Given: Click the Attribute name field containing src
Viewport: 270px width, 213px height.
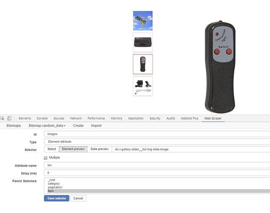Looking at the screenshot, I should [156, 165].
